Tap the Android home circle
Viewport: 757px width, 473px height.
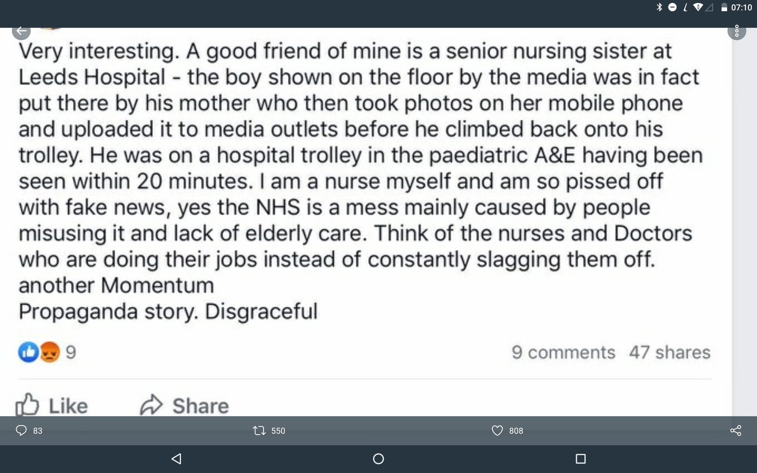[x=378, y=459]
